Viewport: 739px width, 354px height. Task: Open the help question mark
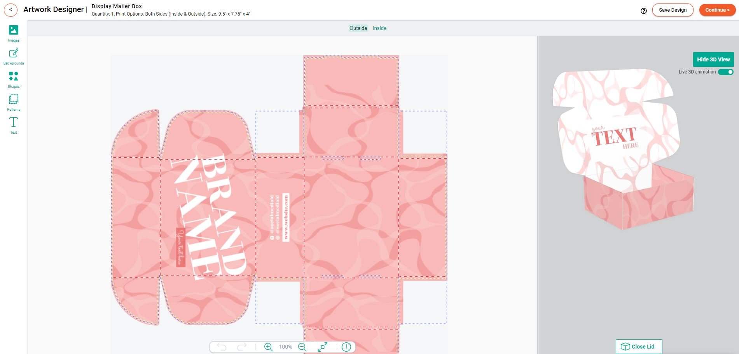(643, 10)
